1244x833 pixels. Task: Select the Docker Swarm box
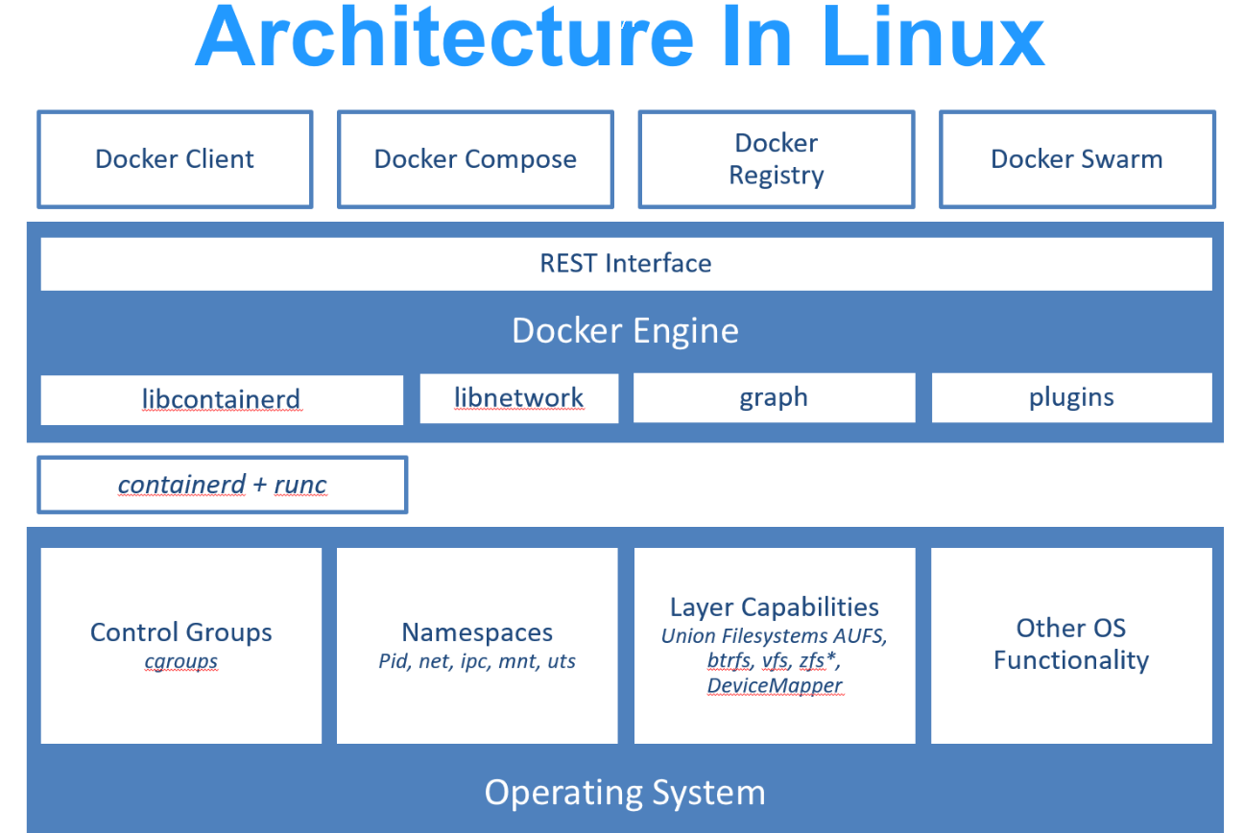1077,159
